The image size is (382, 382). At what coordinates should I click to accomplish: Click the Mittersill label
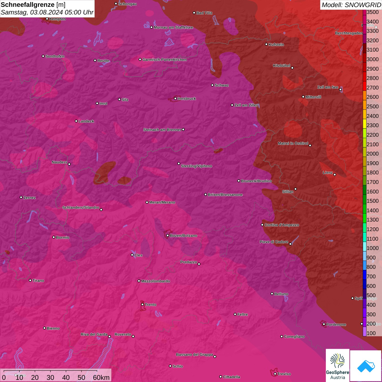point(313,97)
